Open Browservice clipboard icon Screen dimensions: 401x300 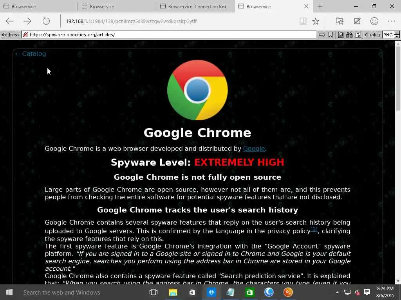click(358, 35)
